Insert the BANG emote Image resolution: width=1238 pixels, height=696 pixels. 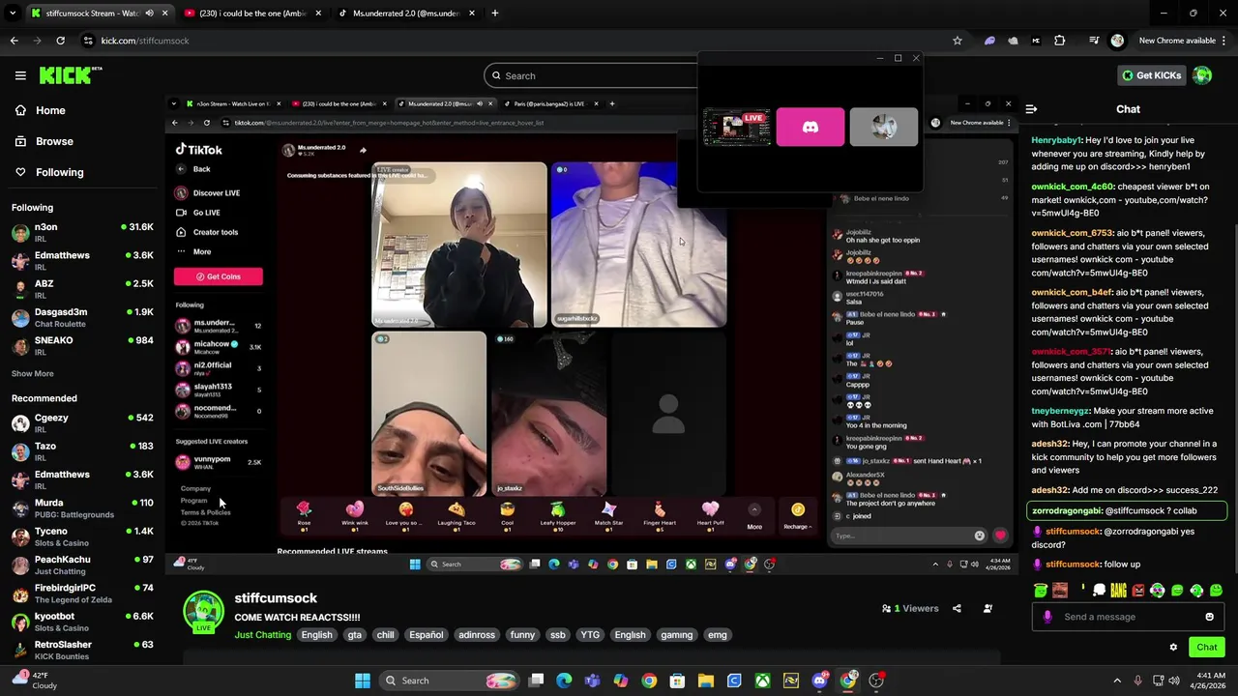pyautogui.click(x=1118, y=591)
